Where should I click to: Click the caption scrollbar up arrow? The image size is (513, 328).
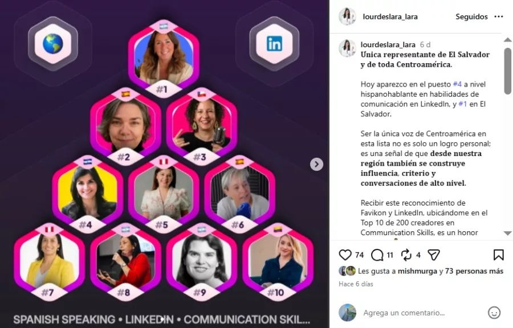pos(507,39)
